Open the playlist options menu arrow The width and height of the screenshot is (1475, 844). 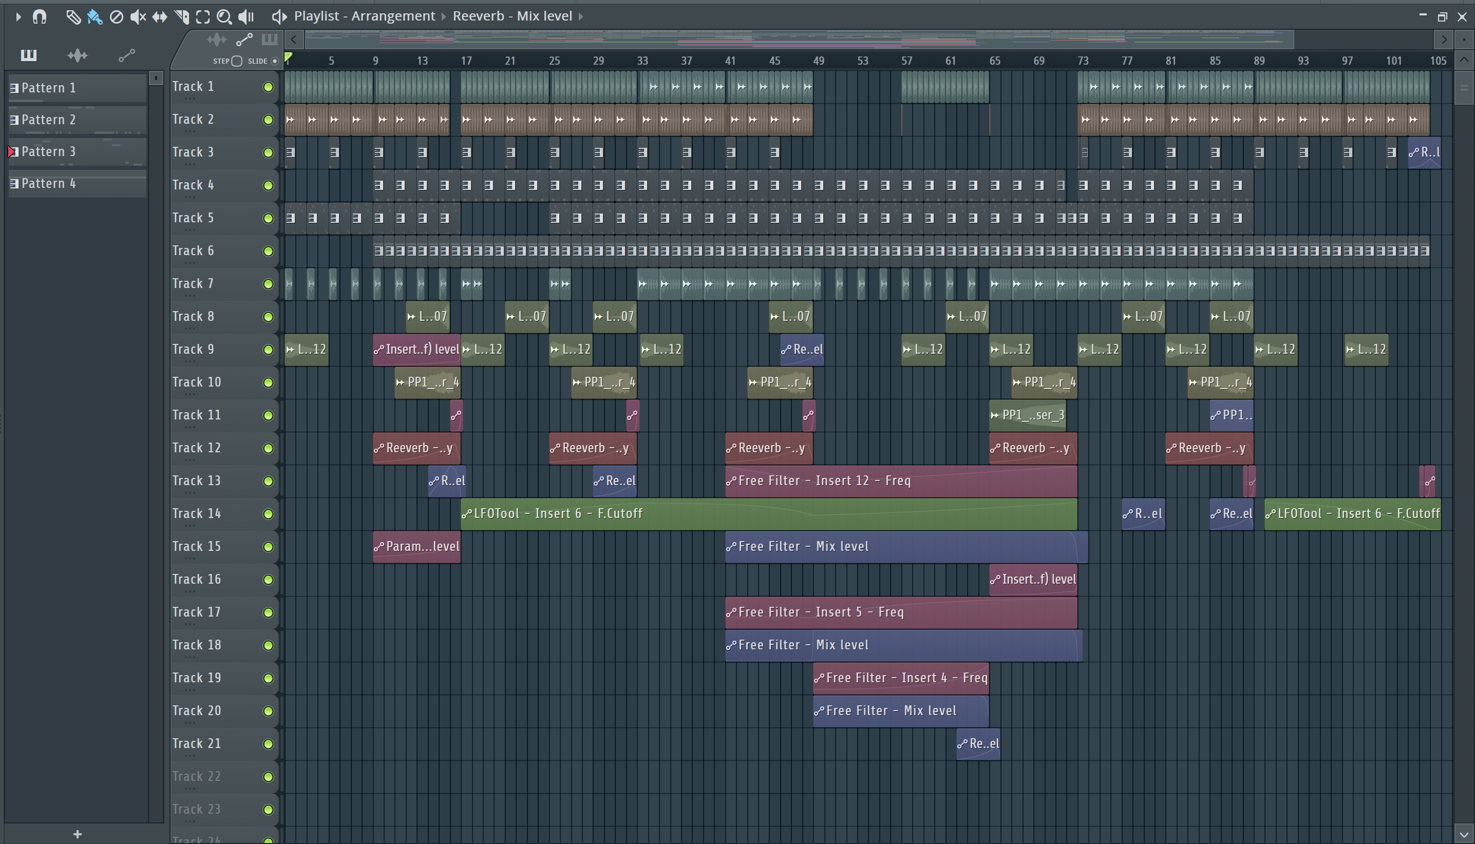pos(17,16)
